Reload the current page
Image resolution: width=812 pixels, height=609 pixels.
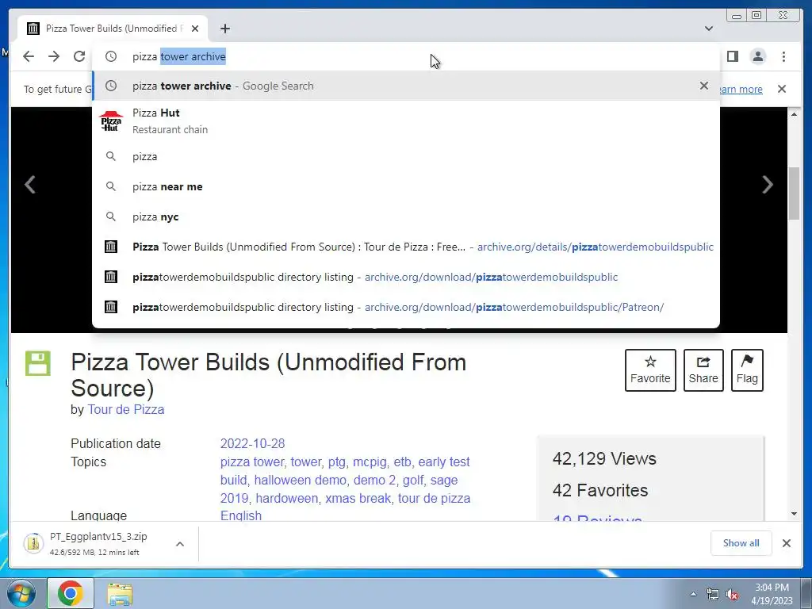click(x=79, y=56)
